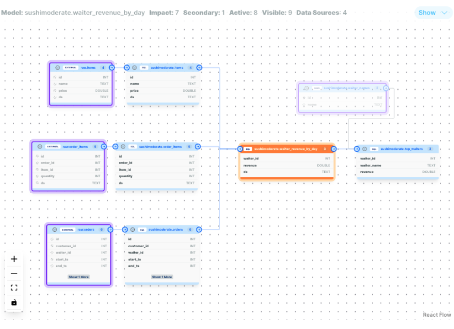Select the waiter_name column in top_waiters

click(x=397, y=165)
